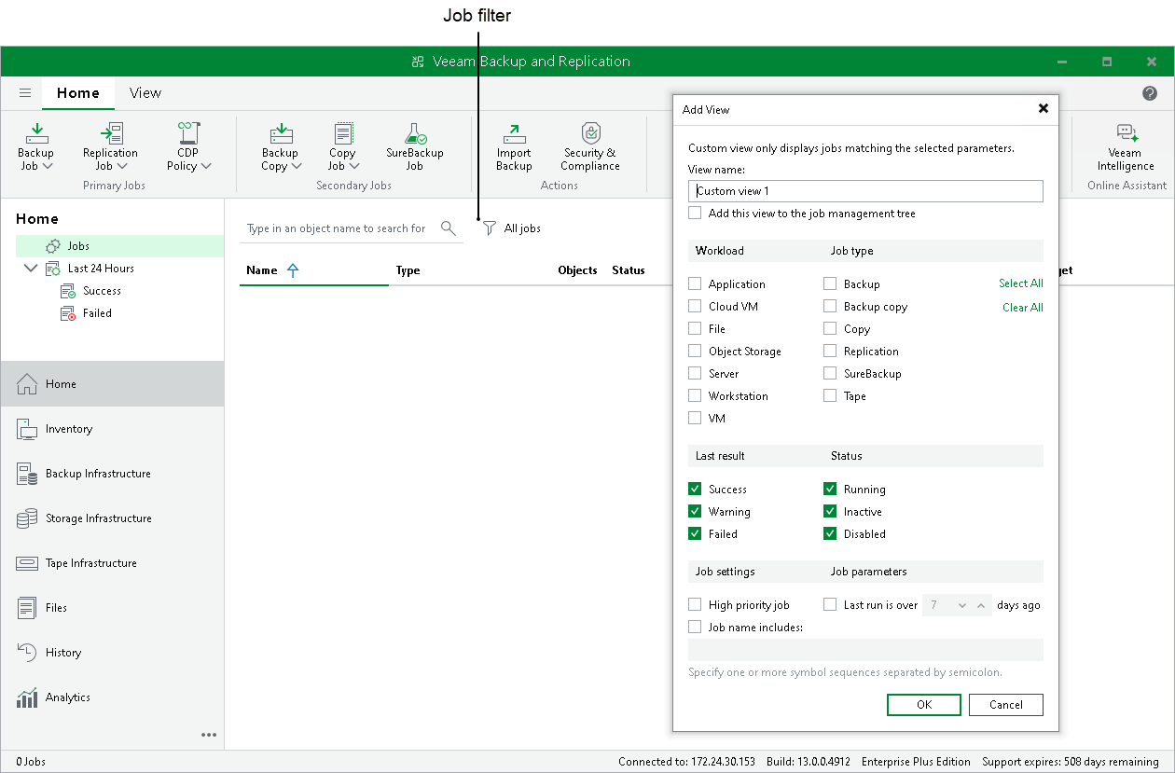Click the Import Backup action icon
Screen dimensions: 1175x773
[514, 132]
